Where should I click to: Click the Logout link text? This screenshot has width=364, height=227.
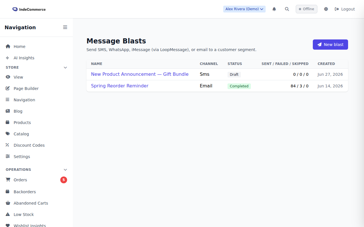click(x=348, y=9)
